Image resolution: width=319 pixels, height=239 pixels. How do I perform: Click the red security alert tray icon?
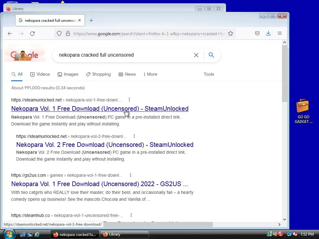[x=281, y=234]
